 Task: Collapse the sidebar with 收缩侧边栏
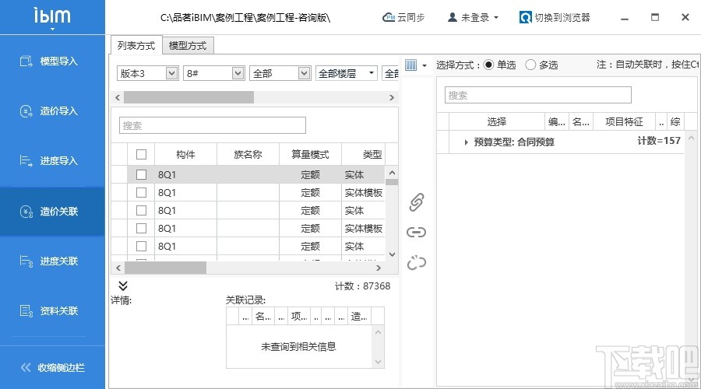(x=52, y=367)
